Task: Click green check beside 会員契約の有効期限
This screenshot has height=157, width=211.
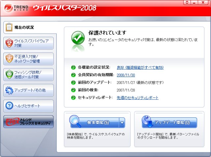Action: click(73, 75)
